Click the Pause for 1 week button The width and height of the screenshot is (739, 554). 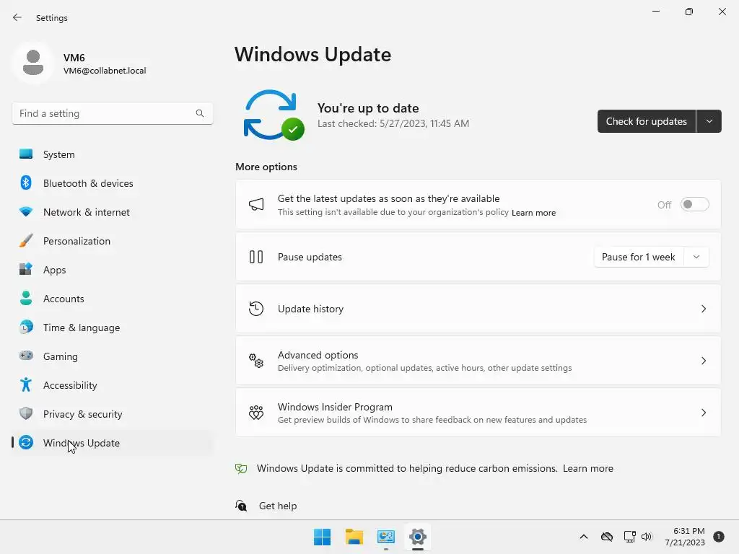[639, 257]
